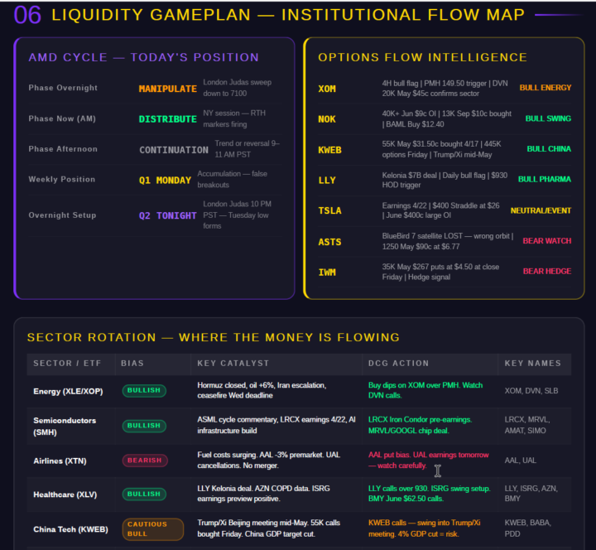Click the SECTOR ROTATION section heading
The height and width of the screenshot is (550, 596).
click(x=214, y=337)
